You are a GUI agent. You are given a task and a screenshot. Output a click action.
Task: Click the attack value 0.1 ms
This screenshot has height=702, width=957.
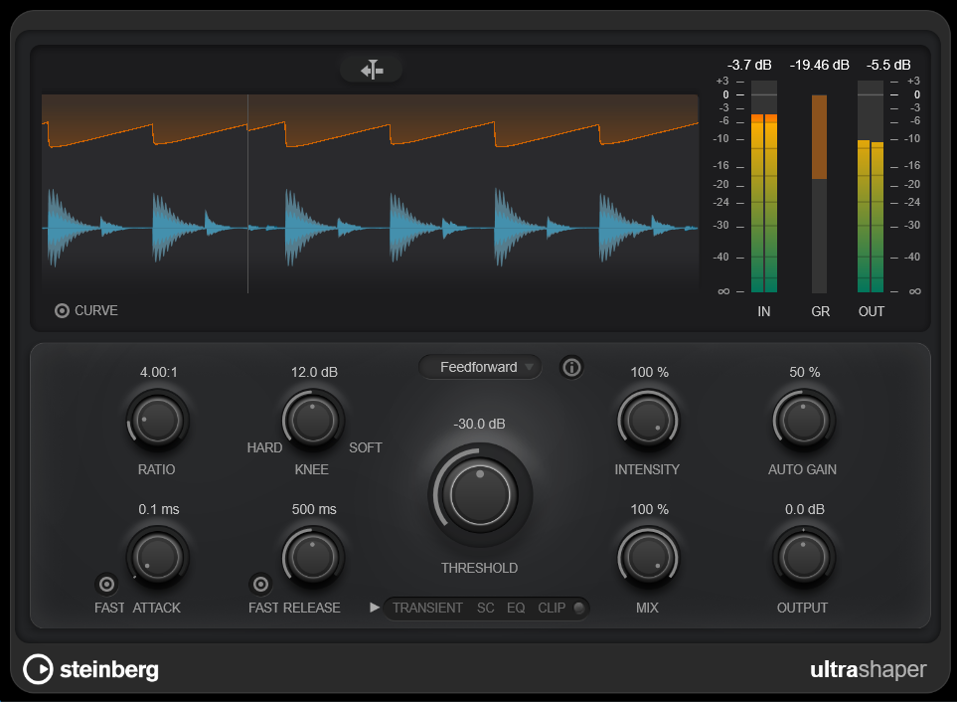[159, 509]
